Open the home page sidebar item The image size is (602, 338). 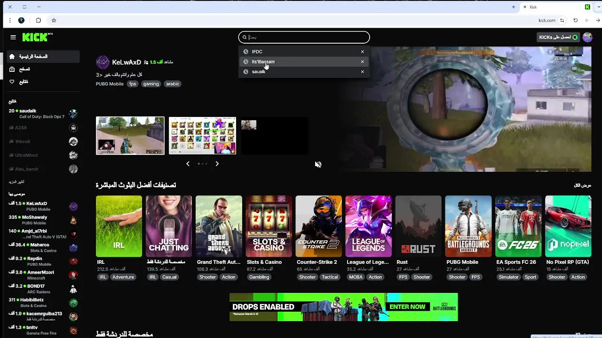(43, 57)
